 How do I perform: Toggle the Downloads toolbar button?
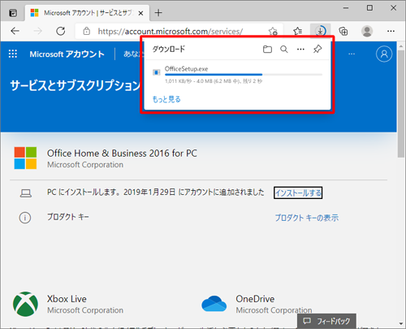tap(320, 31)
